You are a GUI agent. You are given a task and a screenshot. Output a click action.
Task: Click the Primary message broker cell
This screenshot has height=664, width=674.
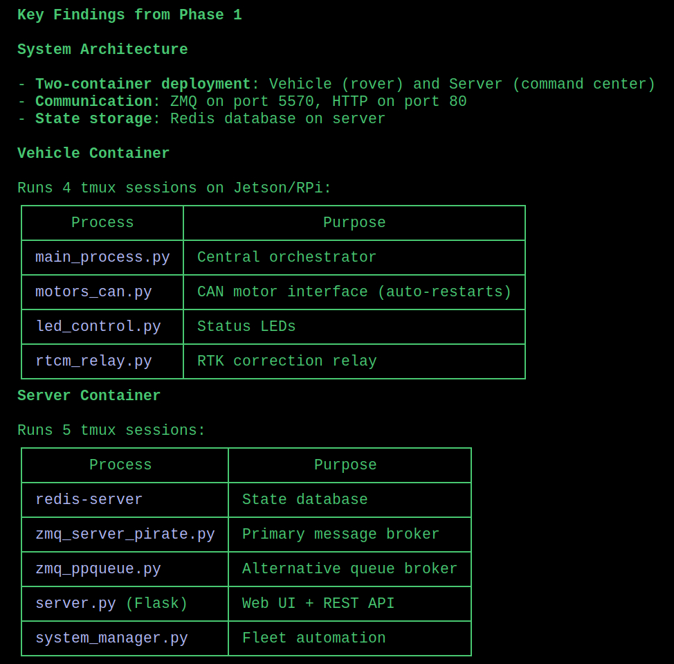coord(341,535)
